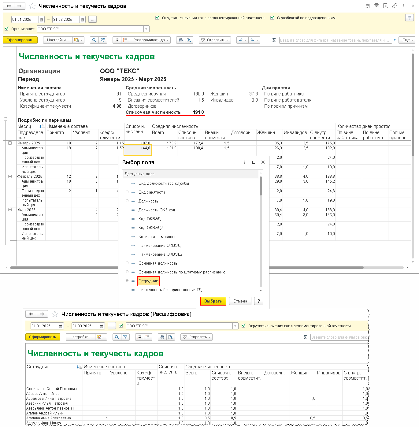
Task: Select the Код ОКВЭД2 field
Action: point(150,228)
